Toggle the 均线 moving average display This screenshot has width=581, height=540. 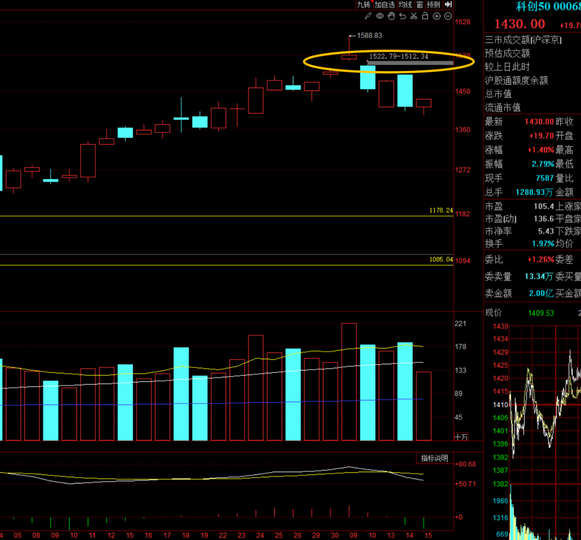pyautogui.click(x=405, y=4)
